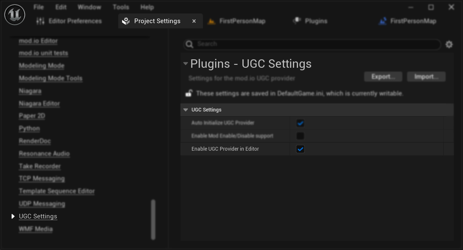The image size is (463, 250).
Task: Select Resonance Audio in the sidebar
Action: (x=44, y=154)
